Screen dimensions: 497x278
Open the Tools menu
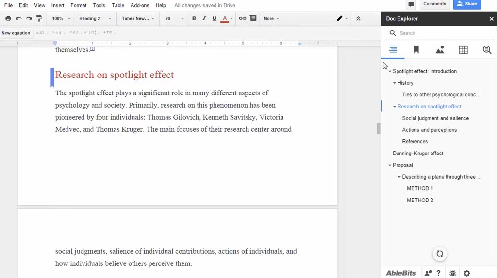99,5
